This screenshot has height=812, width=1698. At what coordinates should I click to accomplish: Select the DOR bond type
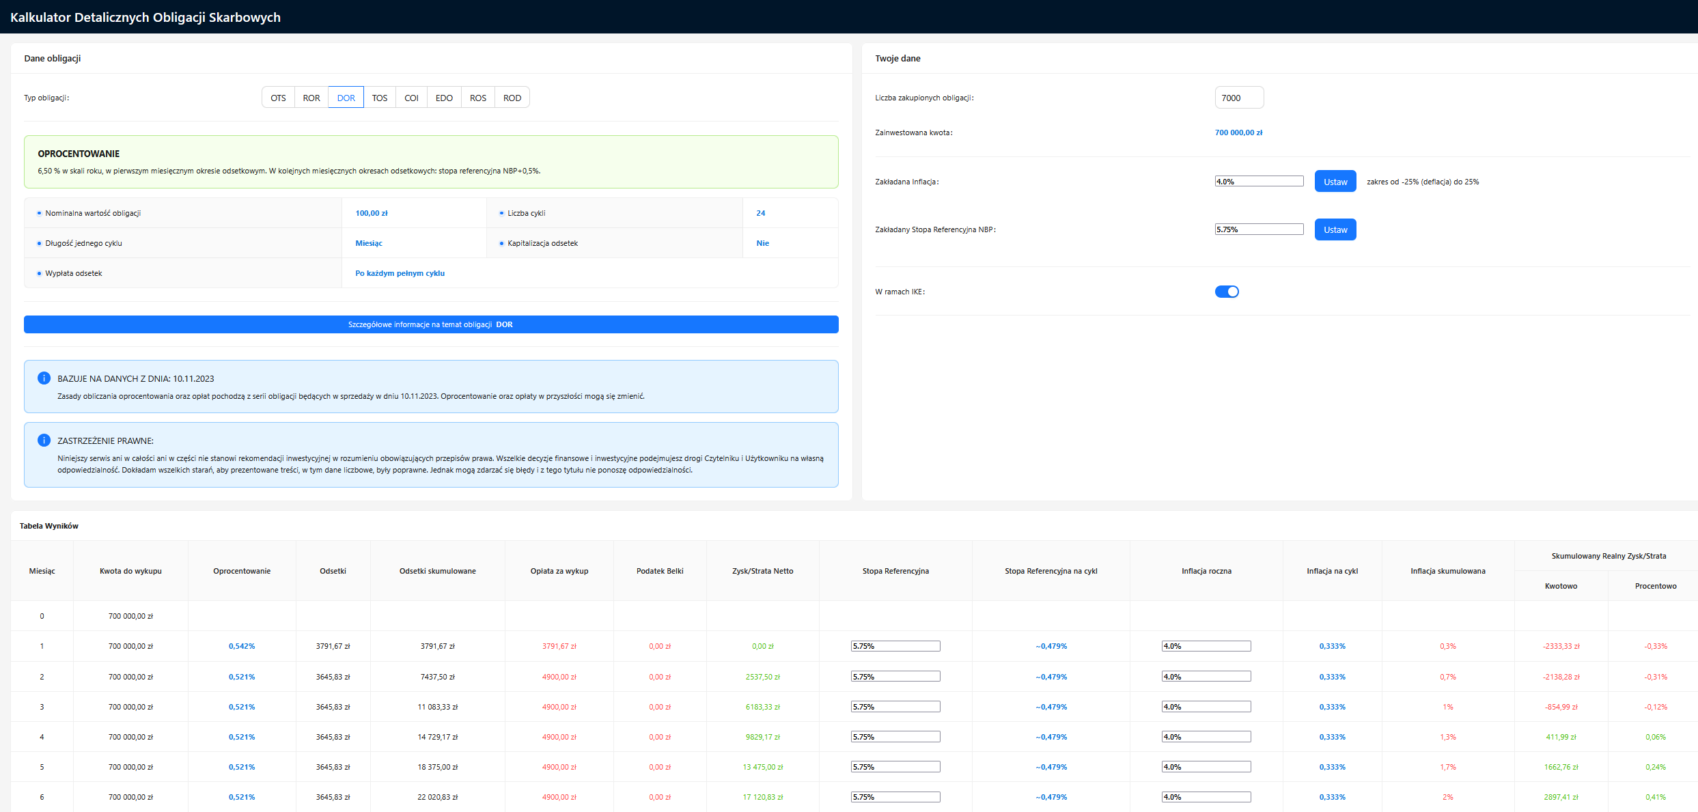point(346,98)
